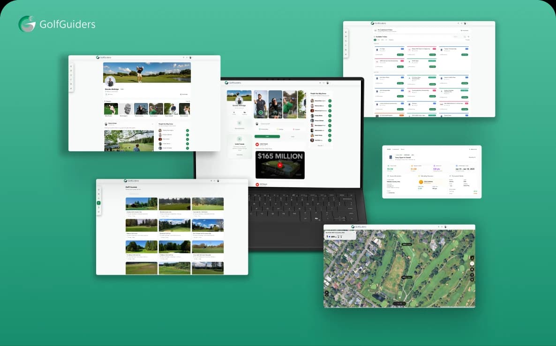This screenshot has width=556, height=346.
Task: Click top follow button in laptop People list
Action: tap(330, 101)
